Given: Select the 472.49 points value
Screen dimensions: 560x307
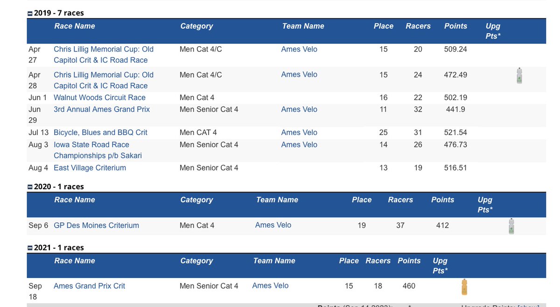Looking at the screenshot, I should pos(455,75).
